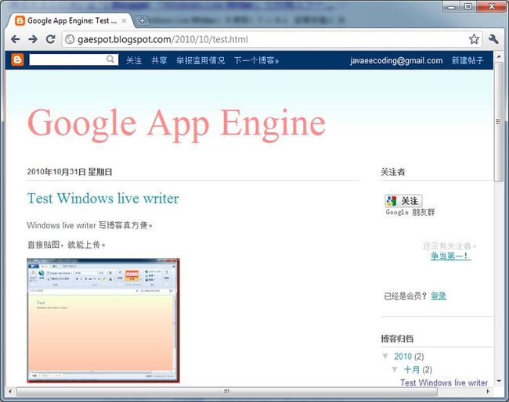The width and height of the screenshot is (509, 402).
Task: Click the browser Forward arrow
Action: [x=33, y=39]
